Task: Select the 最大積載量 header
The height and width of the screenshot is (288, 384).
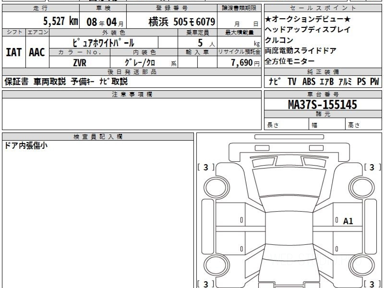Action: 239,33
